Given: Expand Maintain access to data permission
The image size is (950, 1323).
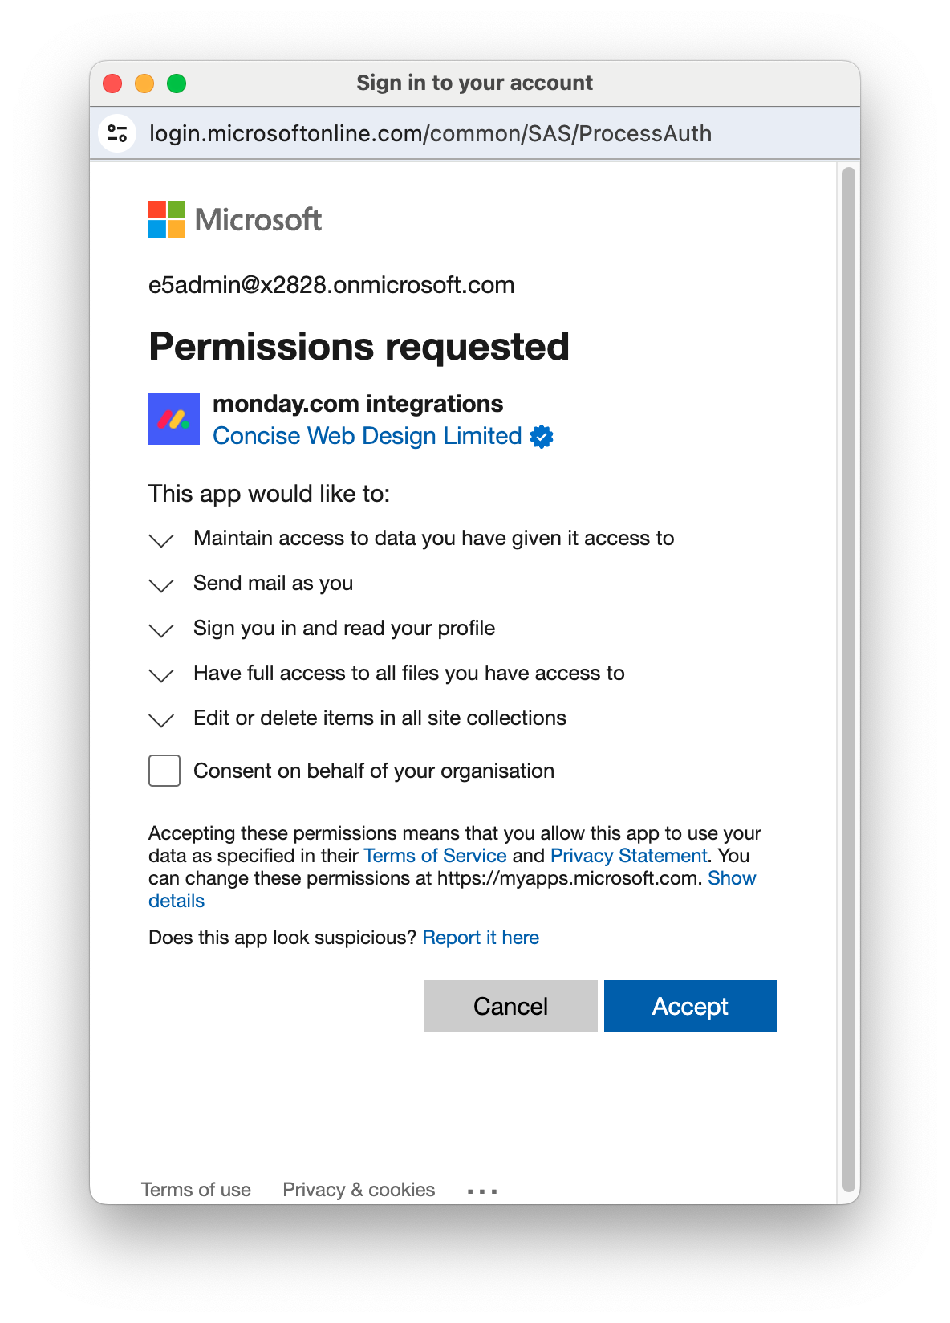Looking at the screenshot, I should (x=162, y=539).
